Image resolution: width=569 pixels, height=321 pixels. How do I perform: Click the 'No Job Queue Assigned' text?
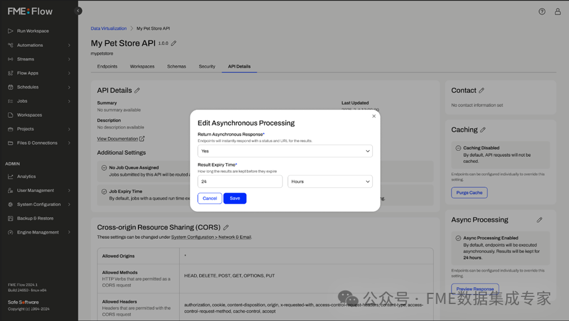(x=134, y=168)
